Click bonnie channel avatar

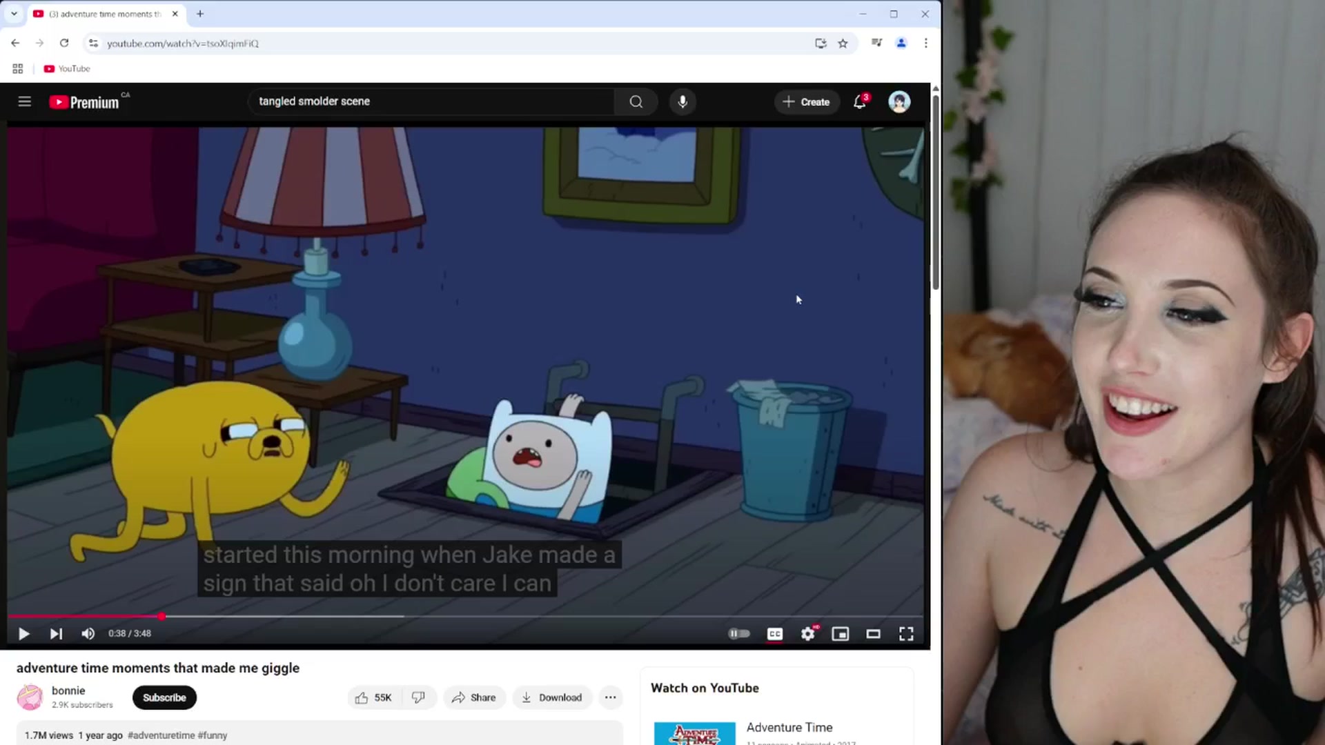[30, 697]
